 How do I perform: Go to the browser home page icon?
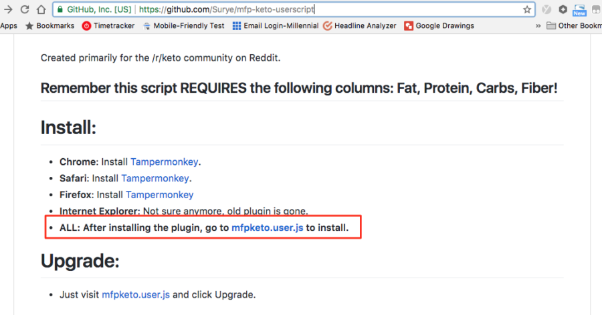click(41, 9)
